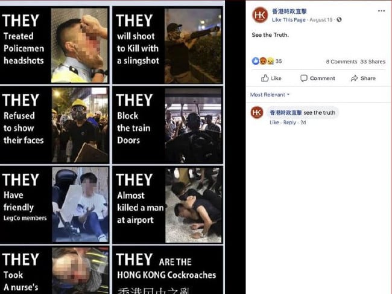View the 8 Comments link

[341, 62]
